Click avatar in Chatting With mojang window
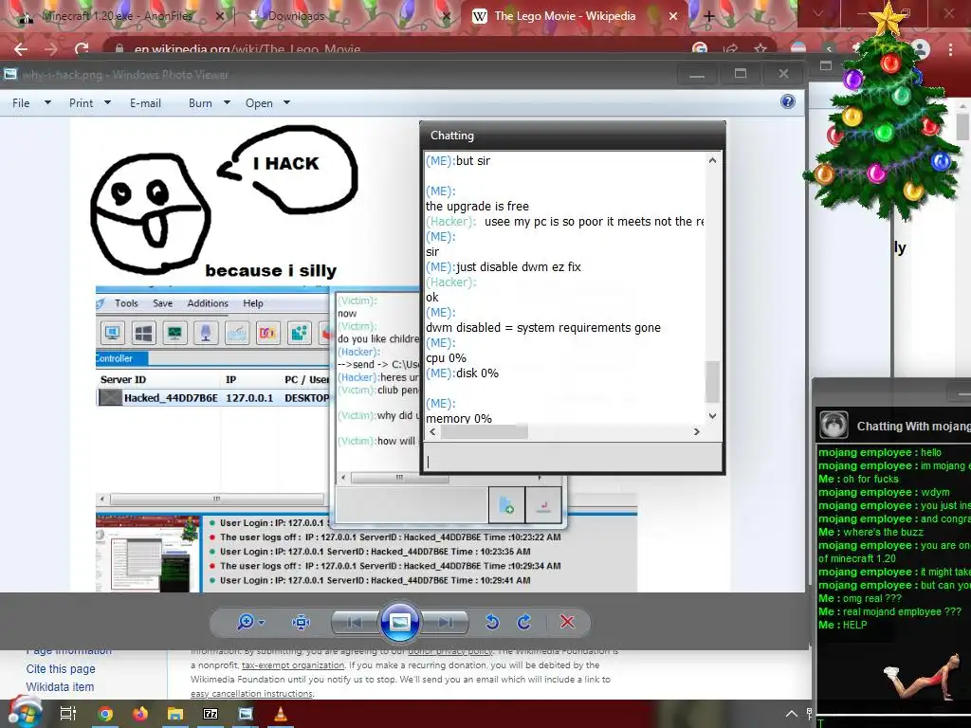The width and height of the screenshot is (971, 728). [x=834, y=426]
